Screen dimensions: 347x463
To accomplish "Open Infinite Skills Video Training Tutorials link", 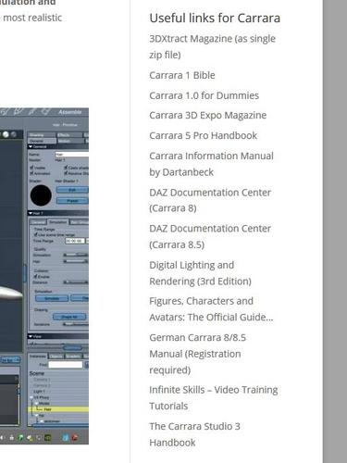I will (x=214, y=398).
